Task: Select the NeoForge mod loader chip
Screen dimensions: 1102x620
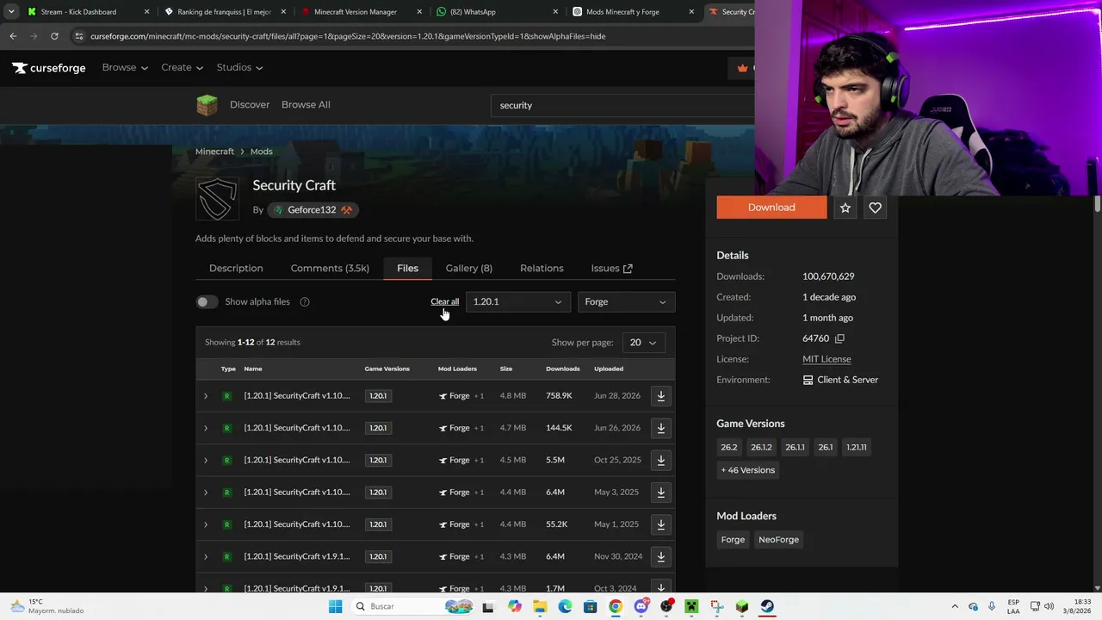Action: pos(778,540)
